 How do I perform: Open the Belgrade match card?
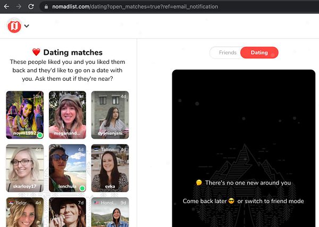tap(25, 212)
